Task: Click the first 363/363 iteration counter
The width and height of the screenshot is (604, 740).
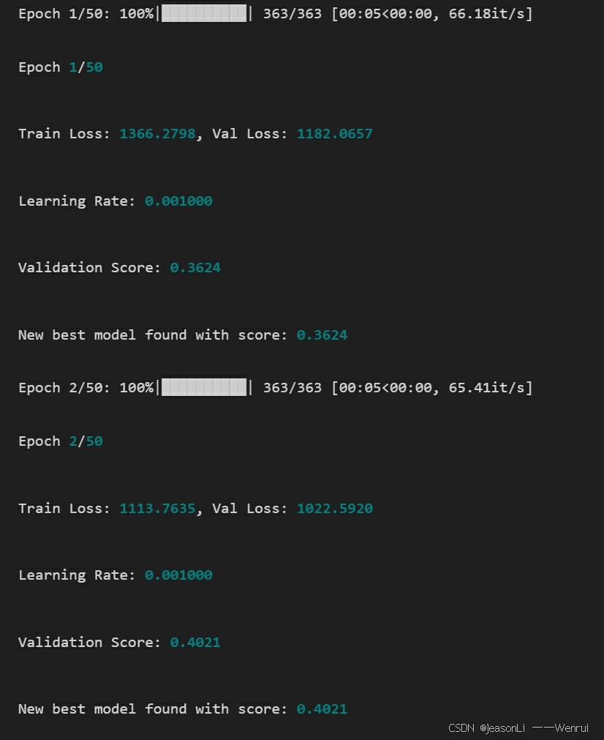Action: 292,14
